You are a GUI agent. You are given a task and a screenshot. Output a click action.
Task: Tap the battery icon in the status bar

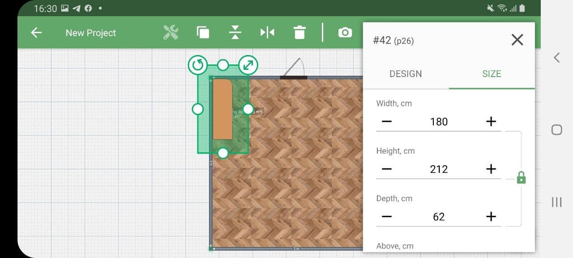coord(522,8)
